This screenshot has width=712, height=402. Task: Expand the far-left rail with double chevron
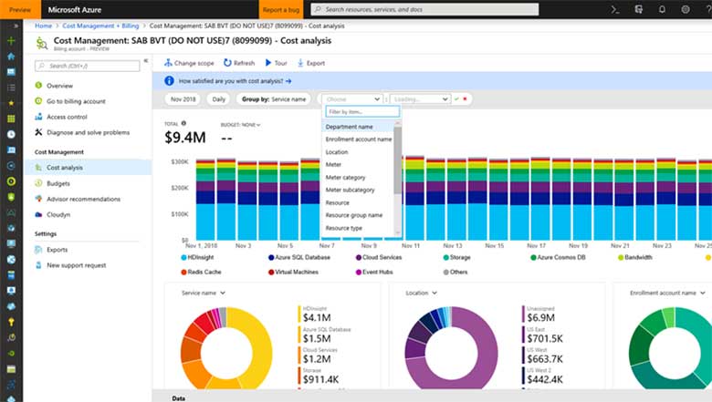(16, 26)
